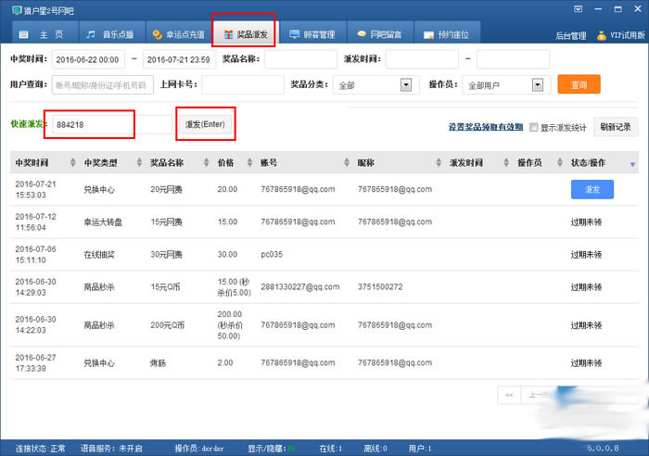This screenshot has height=456, width=649.
Task: Click the chat bubble icon for 网吧留言
Action: pos(362,34)
